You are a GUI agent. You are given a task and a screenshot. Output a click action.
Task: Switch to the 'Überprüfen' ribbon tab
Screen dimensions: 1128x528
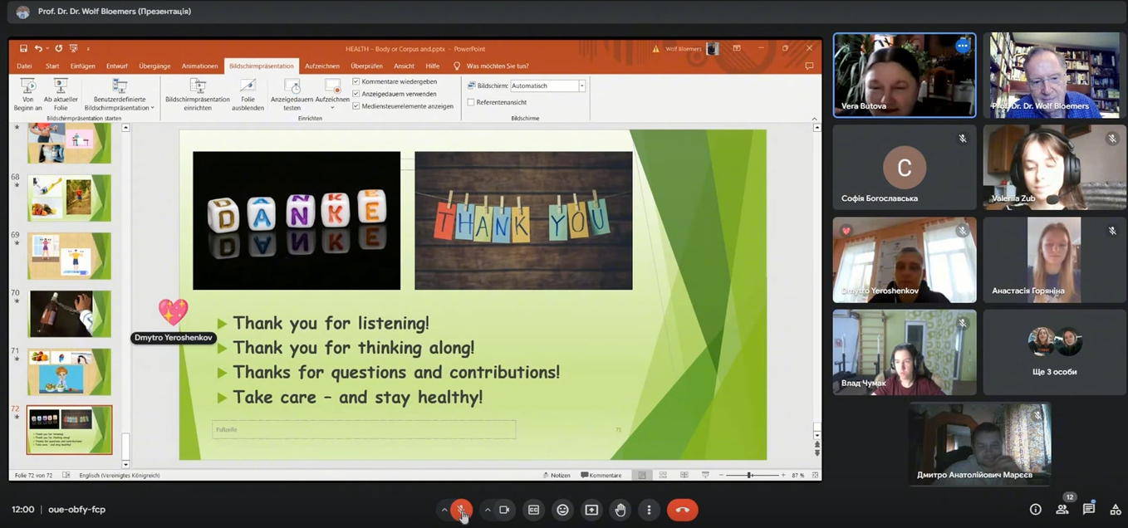tap(367, 66)
